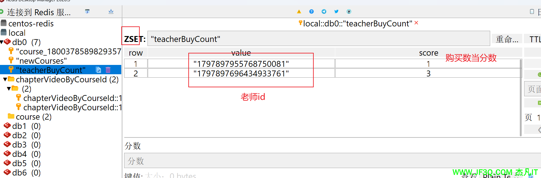Select score cell with value 3
This screenshot has height=178, width=541.
click(x=428, y=73)
